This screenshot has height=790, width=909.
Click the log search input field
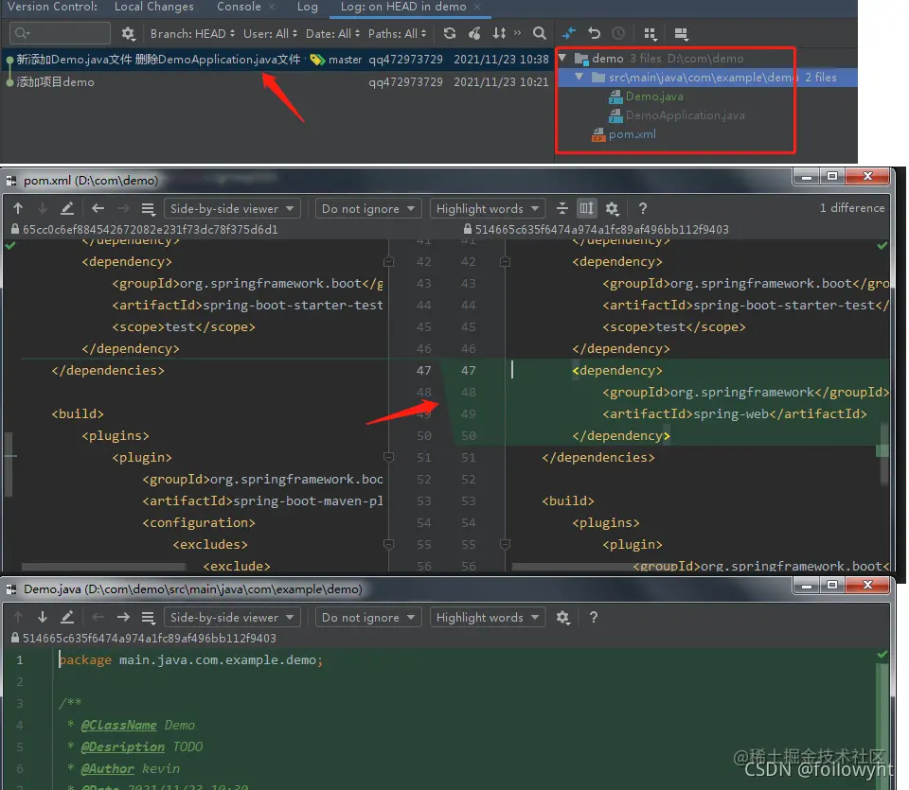point(60,33)
